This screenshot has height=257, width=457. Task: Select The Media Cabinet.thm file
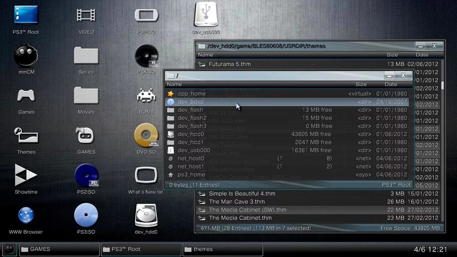click(318, 218)
